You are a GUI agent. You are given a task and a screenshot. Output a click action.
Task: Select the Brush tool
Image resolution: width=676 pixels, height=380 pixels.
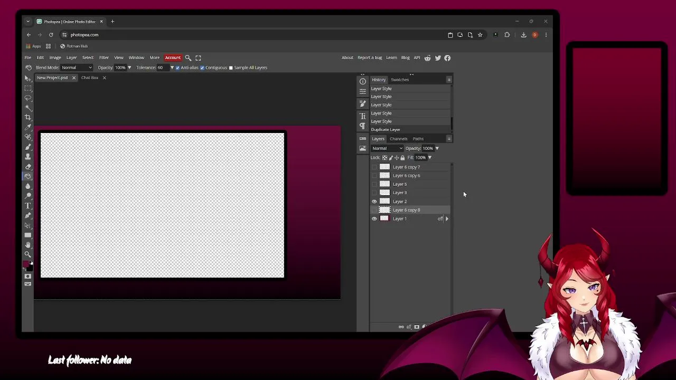pyautogui.click(x=28, y=147)
